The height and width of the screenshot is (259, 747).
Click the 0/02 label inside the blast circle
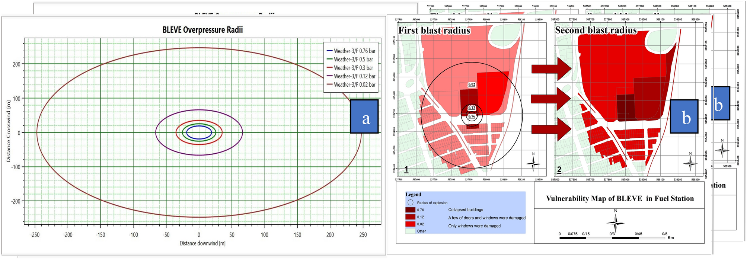point(472,84)
